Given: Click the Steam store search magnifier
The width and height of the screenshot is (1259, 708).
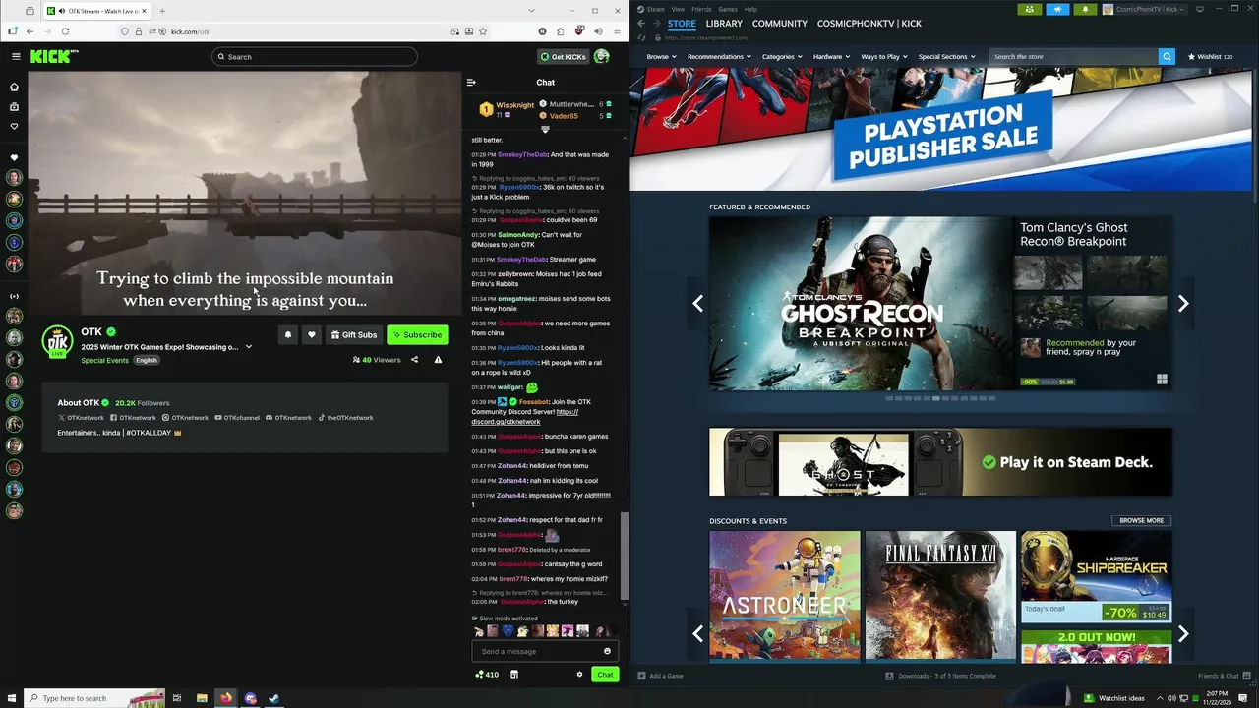Looking at the screenshot, I should (1167, 57).
